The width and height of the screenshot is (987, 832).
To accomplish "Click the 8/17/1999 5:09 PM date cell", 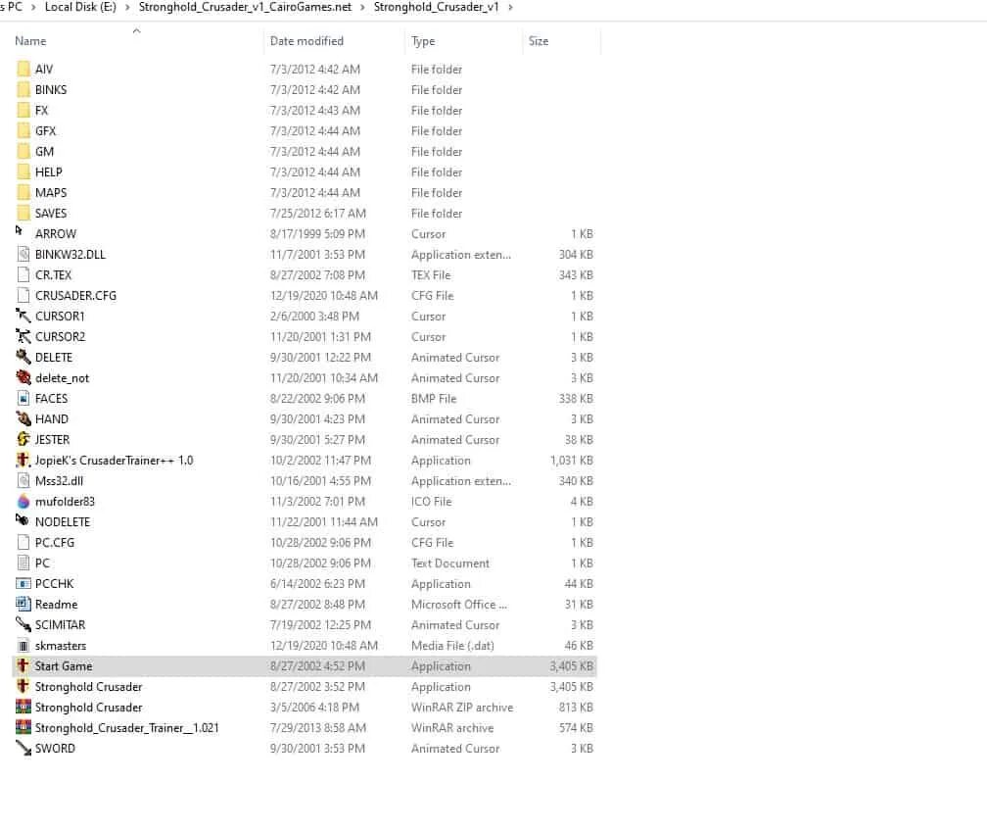I will [317, 233].
